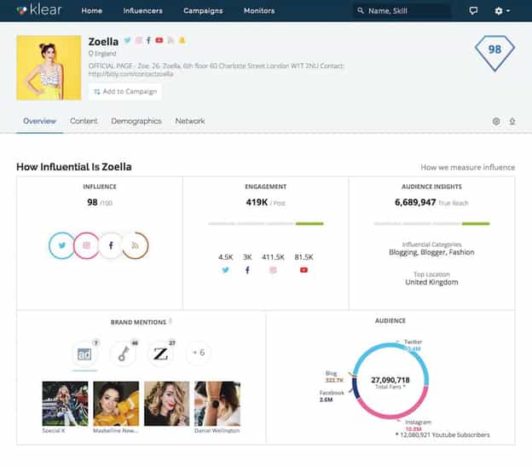Viewport: 532px width, 466px height.
Task: Click the 27,090,718 total fans value
Action: click(x=390, y=380)
